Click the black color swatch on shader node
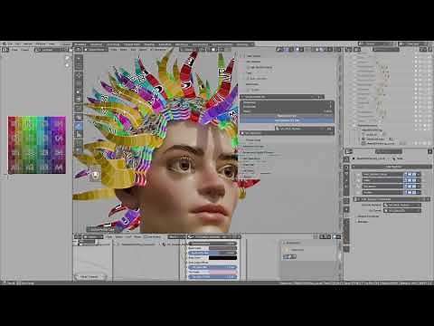434x326 pixels. (x=222, y=258)
